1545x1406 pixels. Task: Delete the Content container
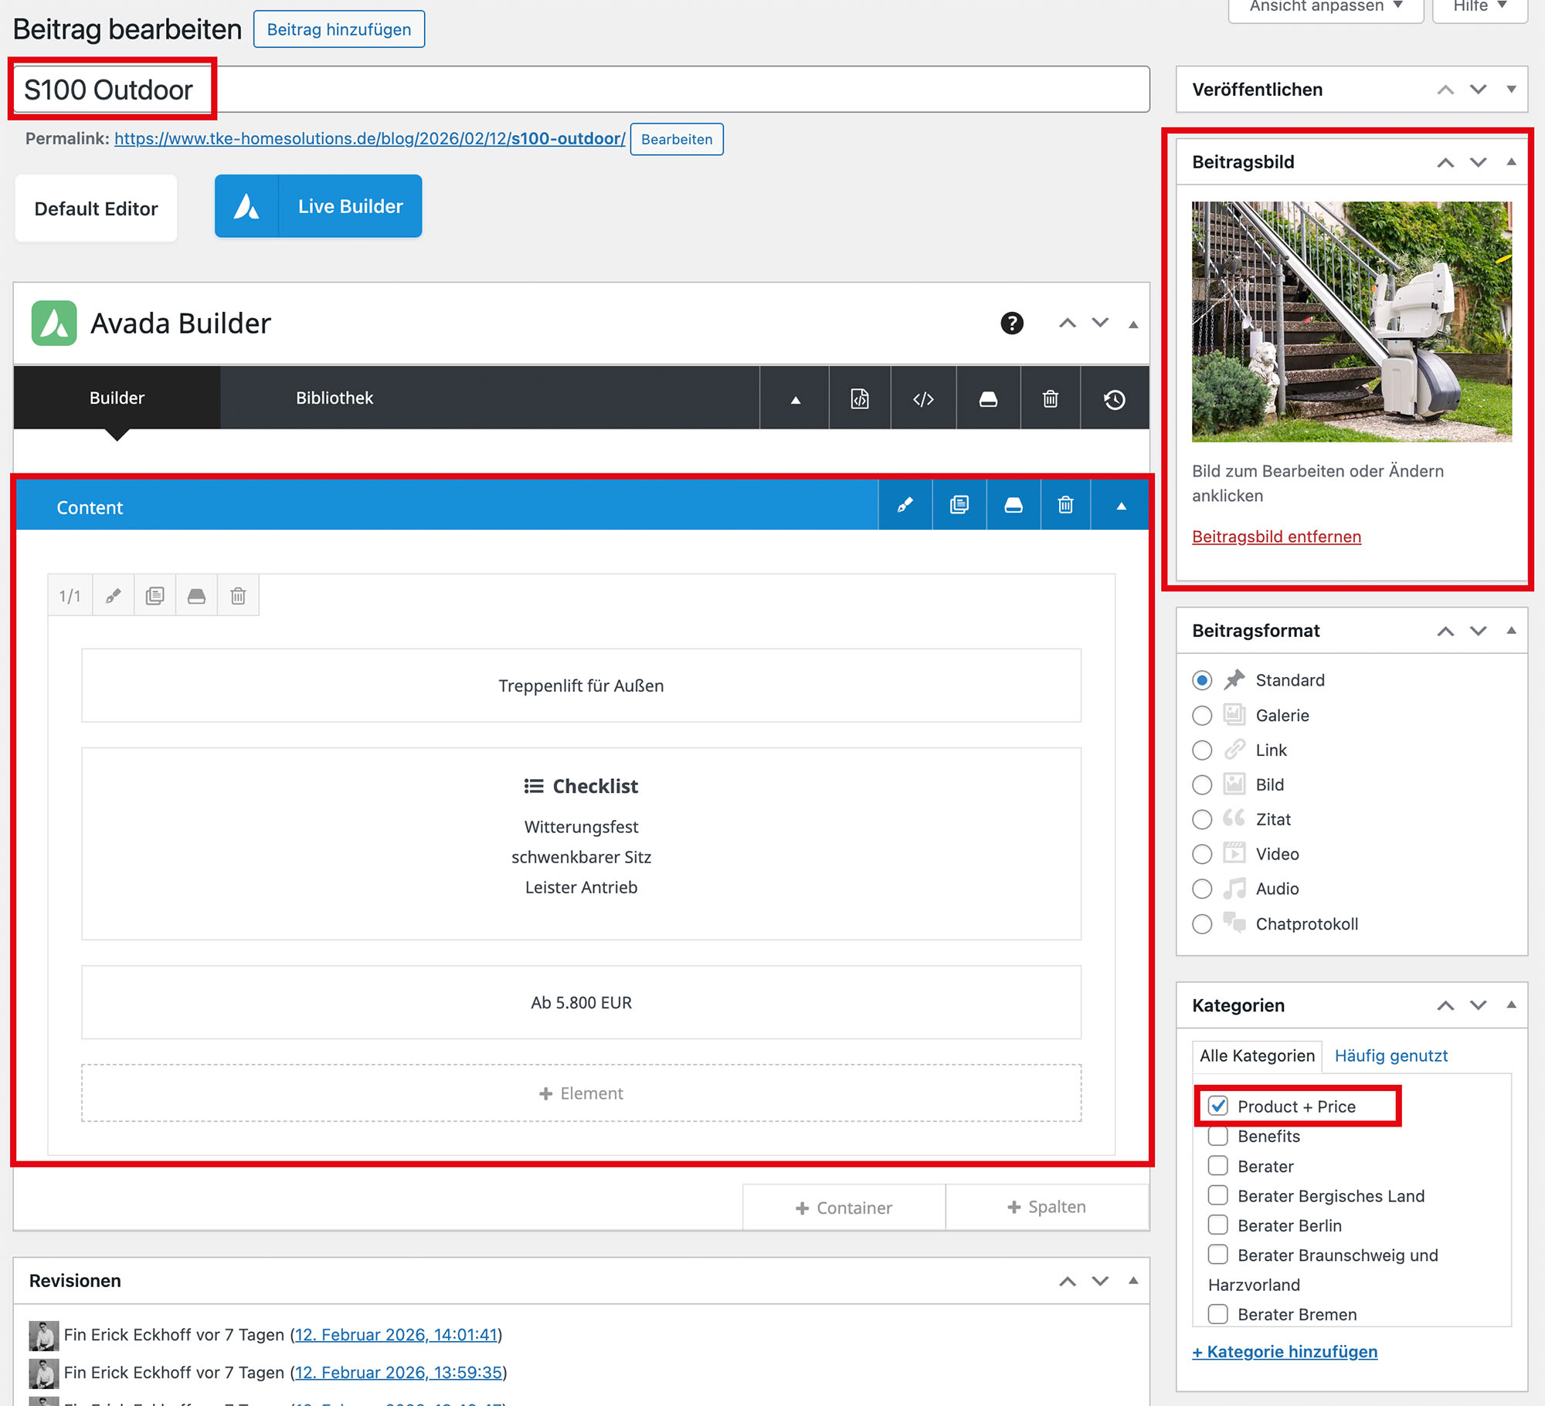click(1066, 506)
